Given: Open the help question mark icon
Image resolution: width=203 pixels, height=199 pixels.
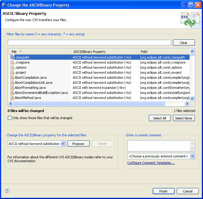Looking at the screenshot, I should (x=7, y=191).
